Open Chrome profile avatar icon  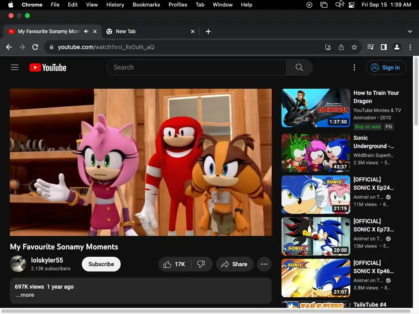point(397,47)
